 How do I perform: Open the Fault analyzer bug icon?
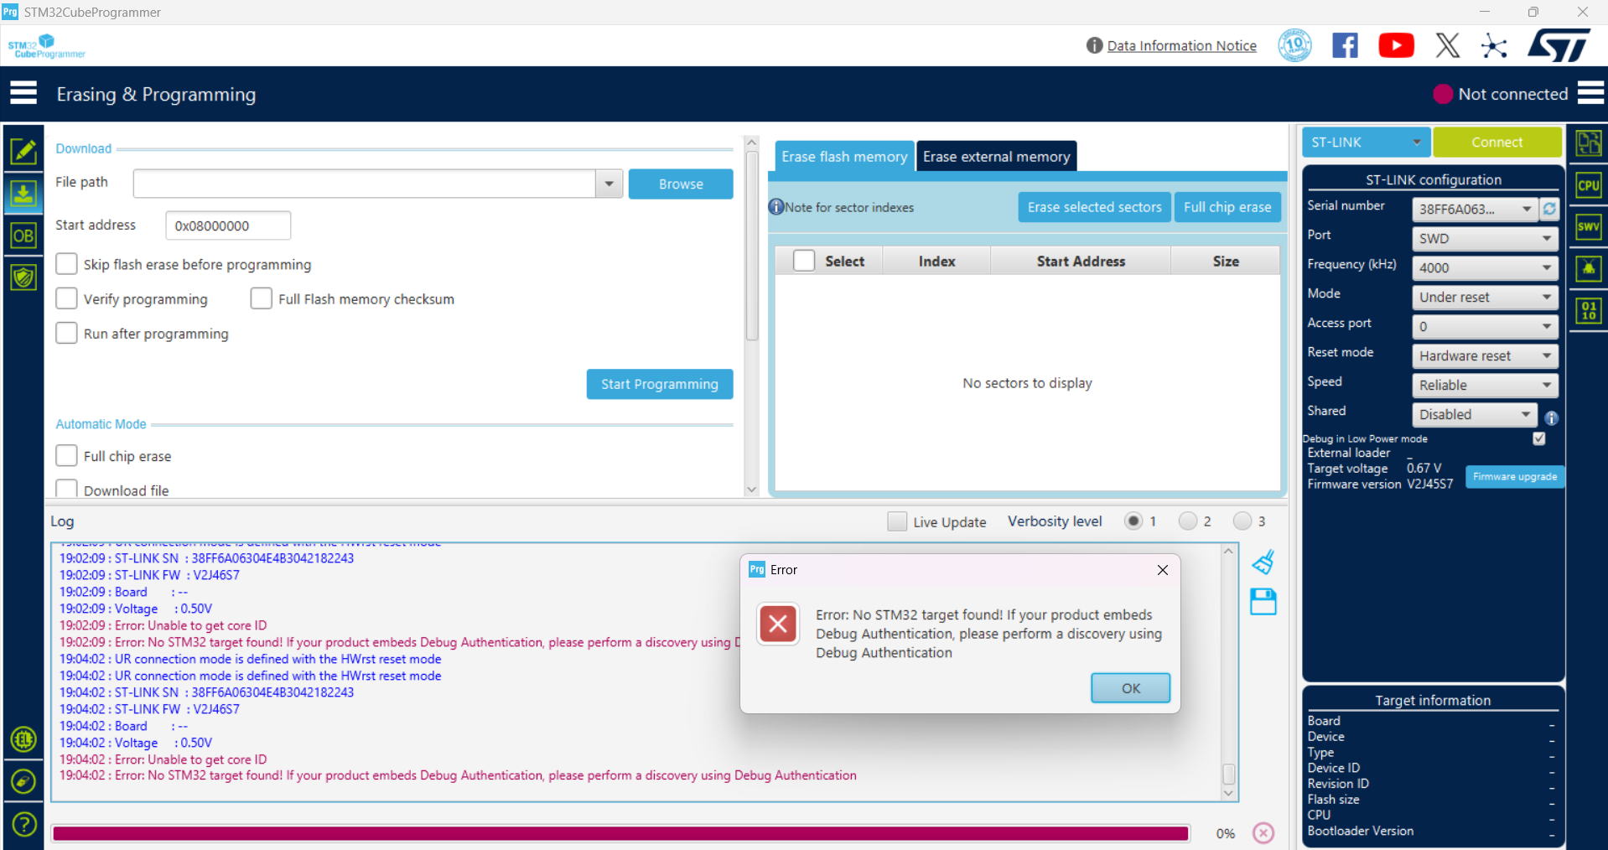coord(1587,268)
